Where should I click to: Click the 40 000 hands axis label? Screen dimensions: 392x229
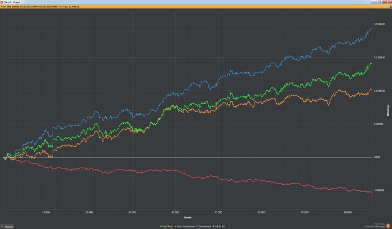pos(175,213)
